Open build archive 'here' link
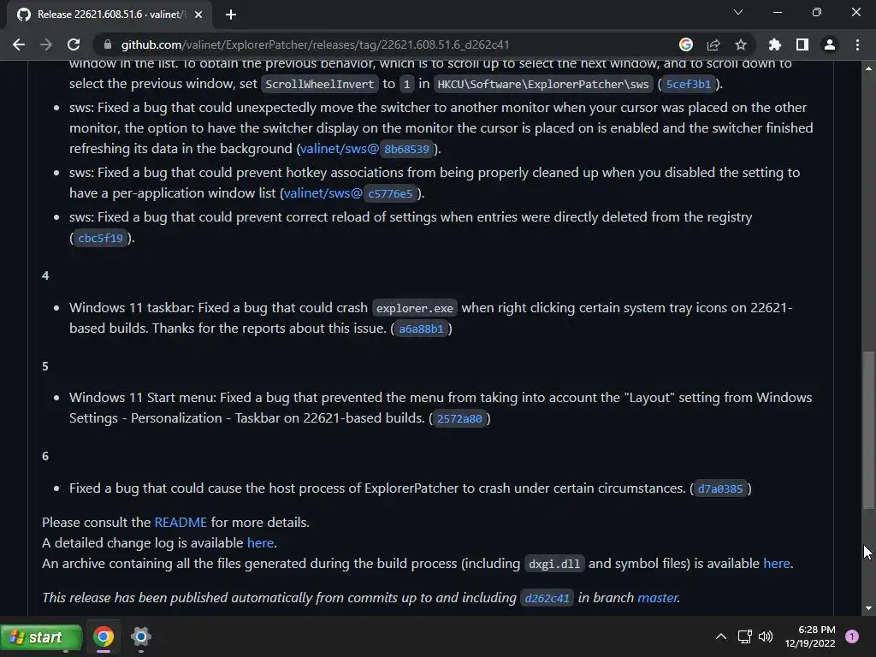Image resolution: width=876 pixels, height=657 pixels. pyautogui.click(x=777, y=563)
